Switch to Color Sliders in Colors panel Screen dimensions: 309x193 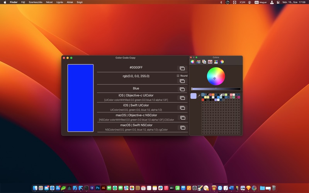click(x=198, y=62)
